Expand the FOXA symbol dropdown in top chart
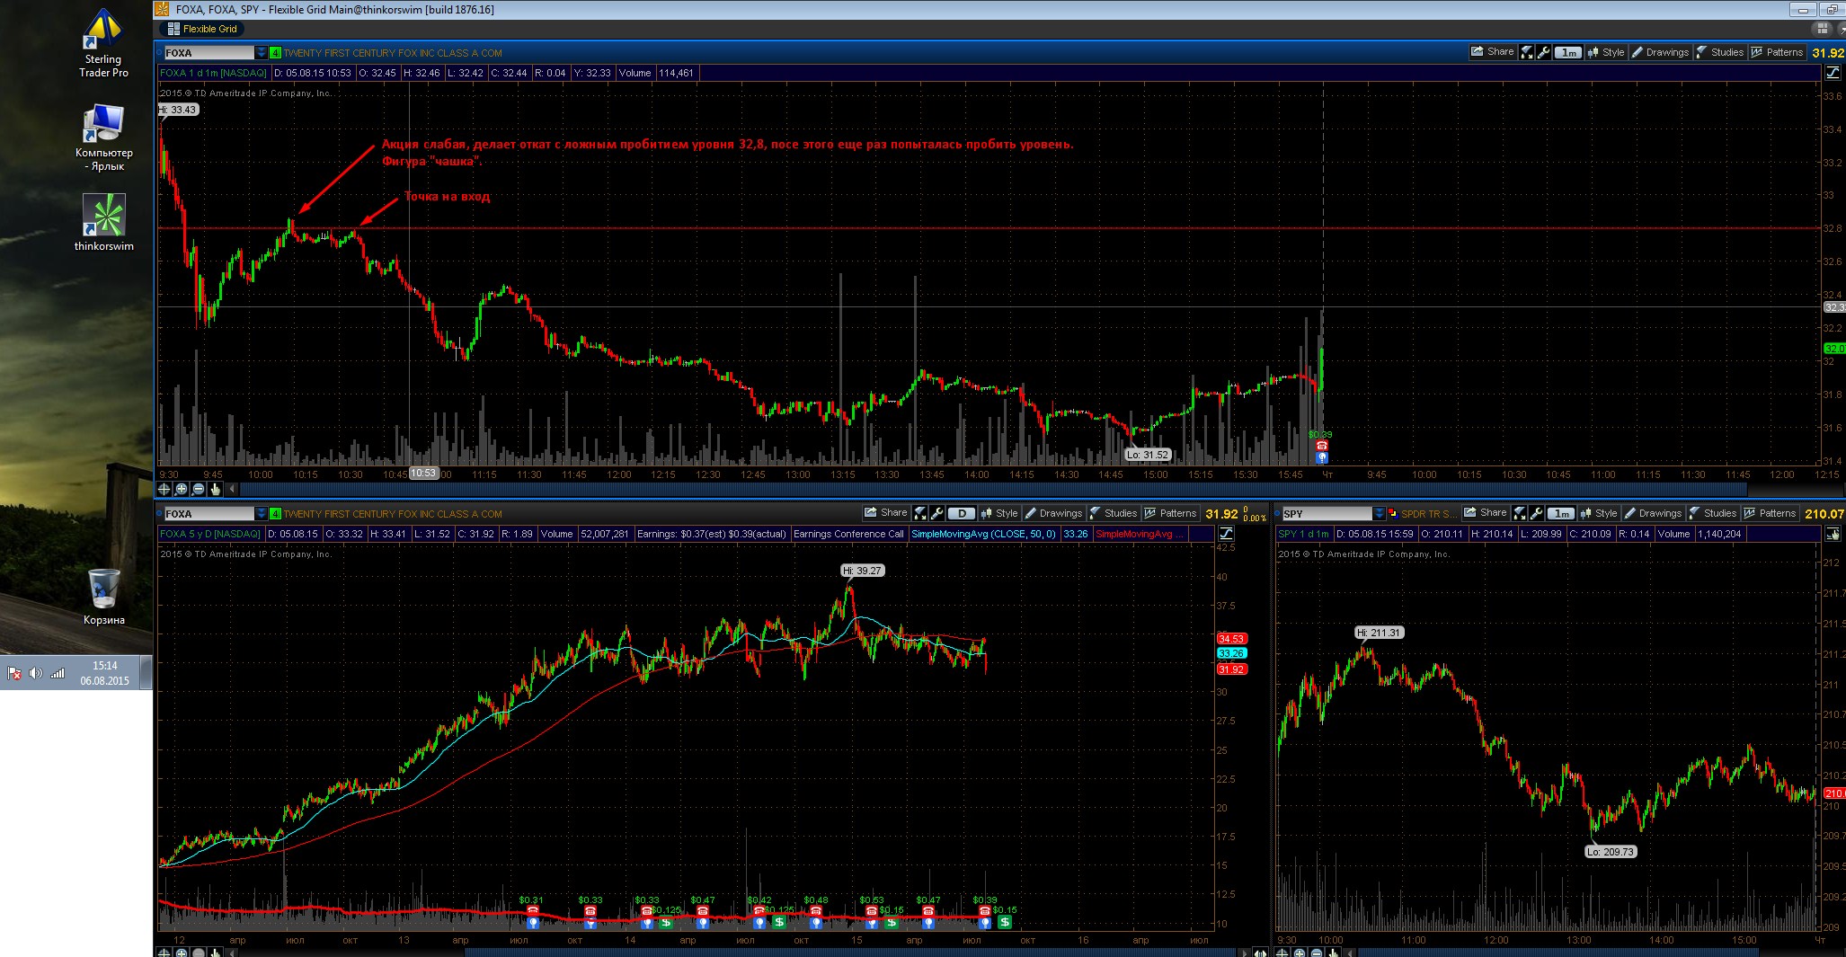This screenshot has width=1846, height=957. (262, 53)
